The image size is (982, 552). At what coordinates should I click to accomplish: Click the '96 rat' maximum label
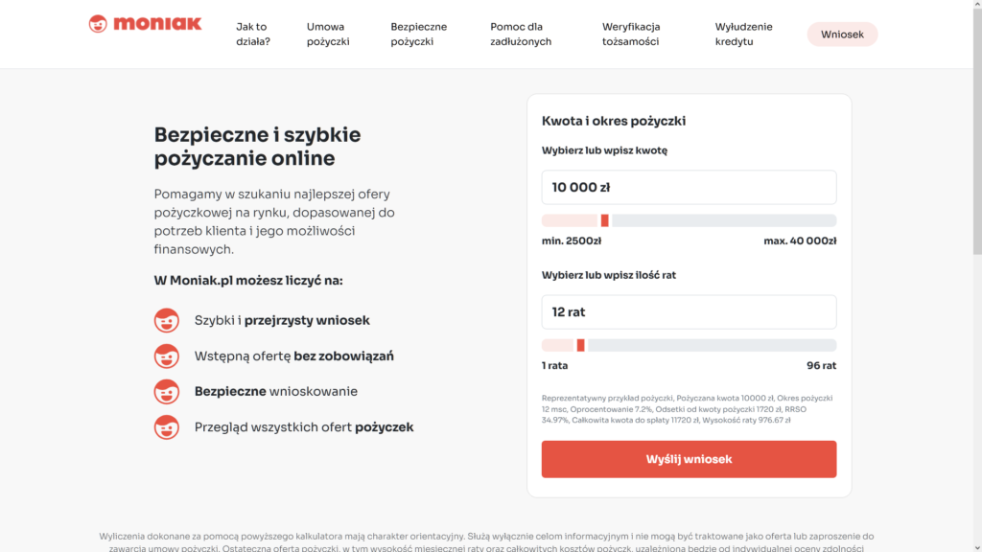click(x=821, y=366)
